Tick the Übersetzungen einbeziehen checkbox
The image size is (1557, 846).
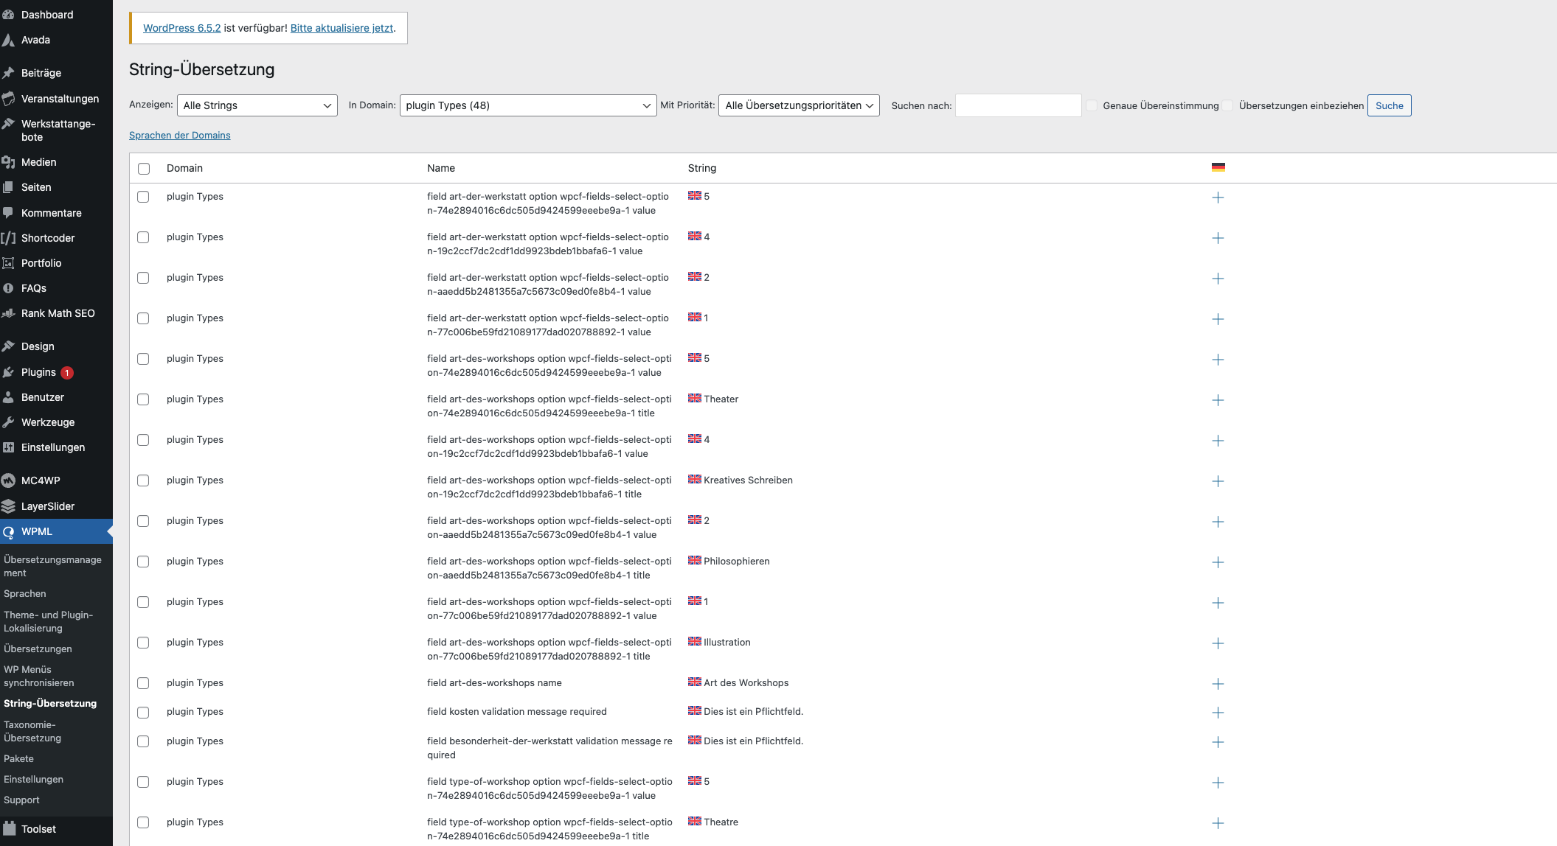tap(1227, 105)
